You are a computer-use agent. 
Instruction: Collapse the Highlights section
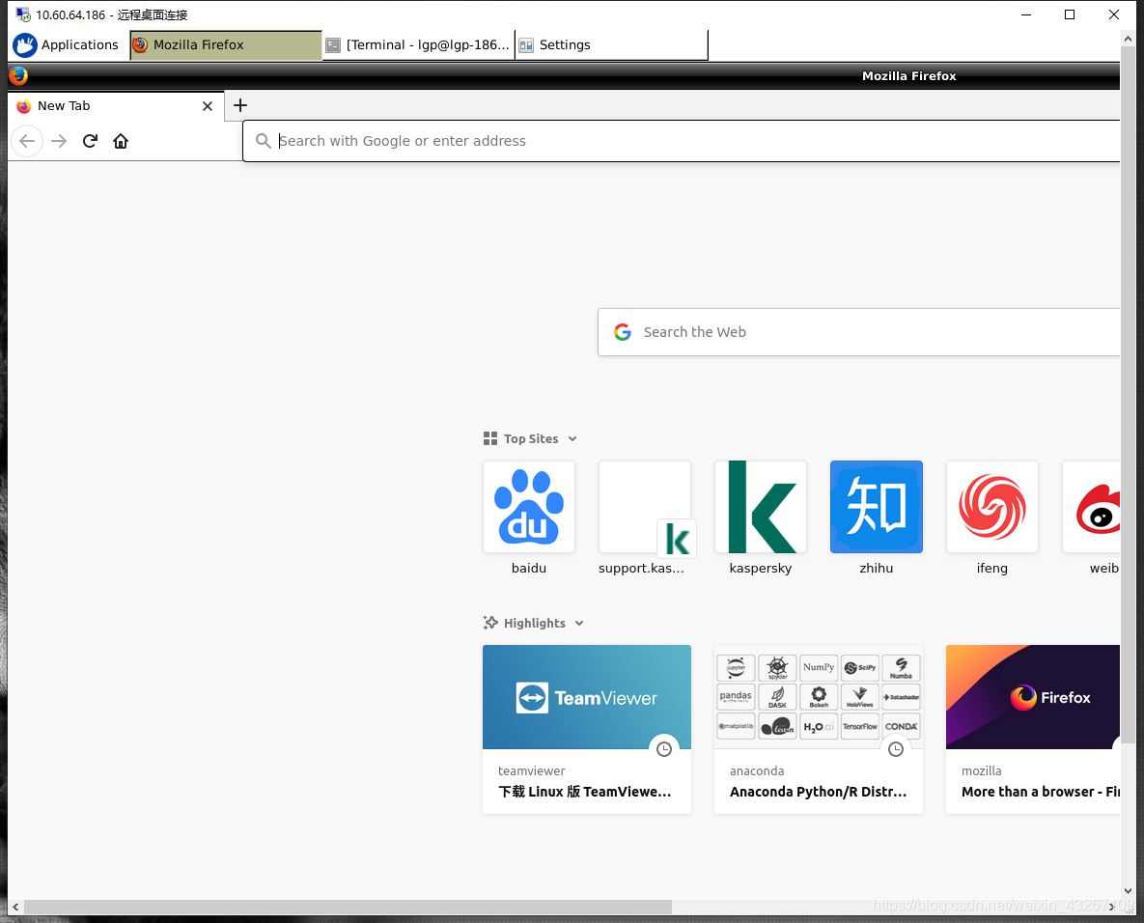(x=578, y=623)
